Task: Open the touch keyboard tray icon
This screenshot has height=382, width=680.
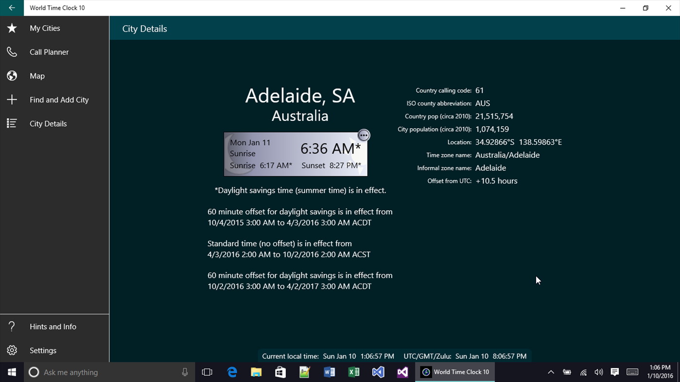Action: coord(632,372)
